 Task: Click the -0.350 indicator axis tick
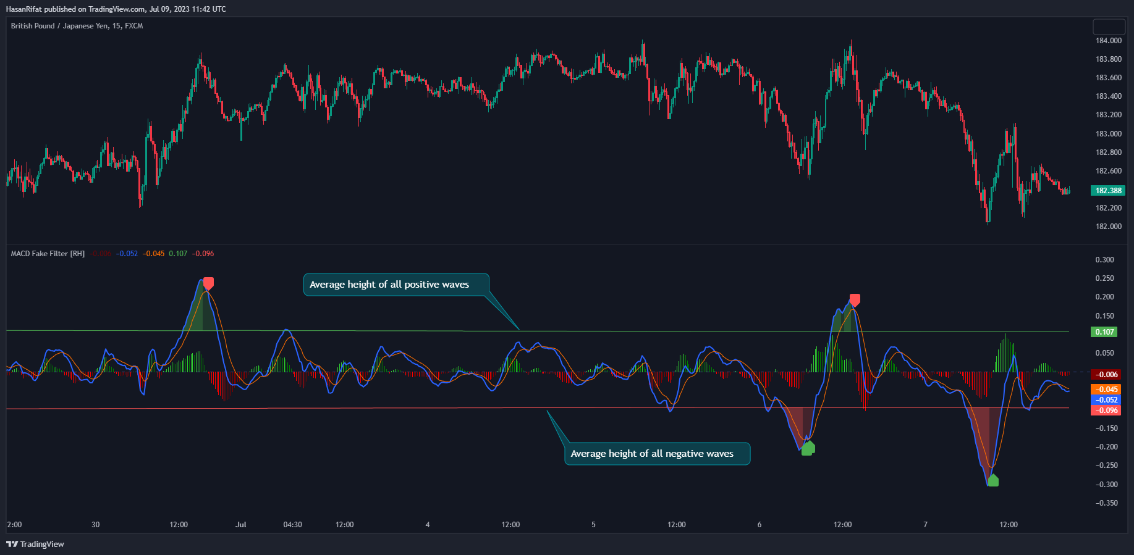(1106, 503)
